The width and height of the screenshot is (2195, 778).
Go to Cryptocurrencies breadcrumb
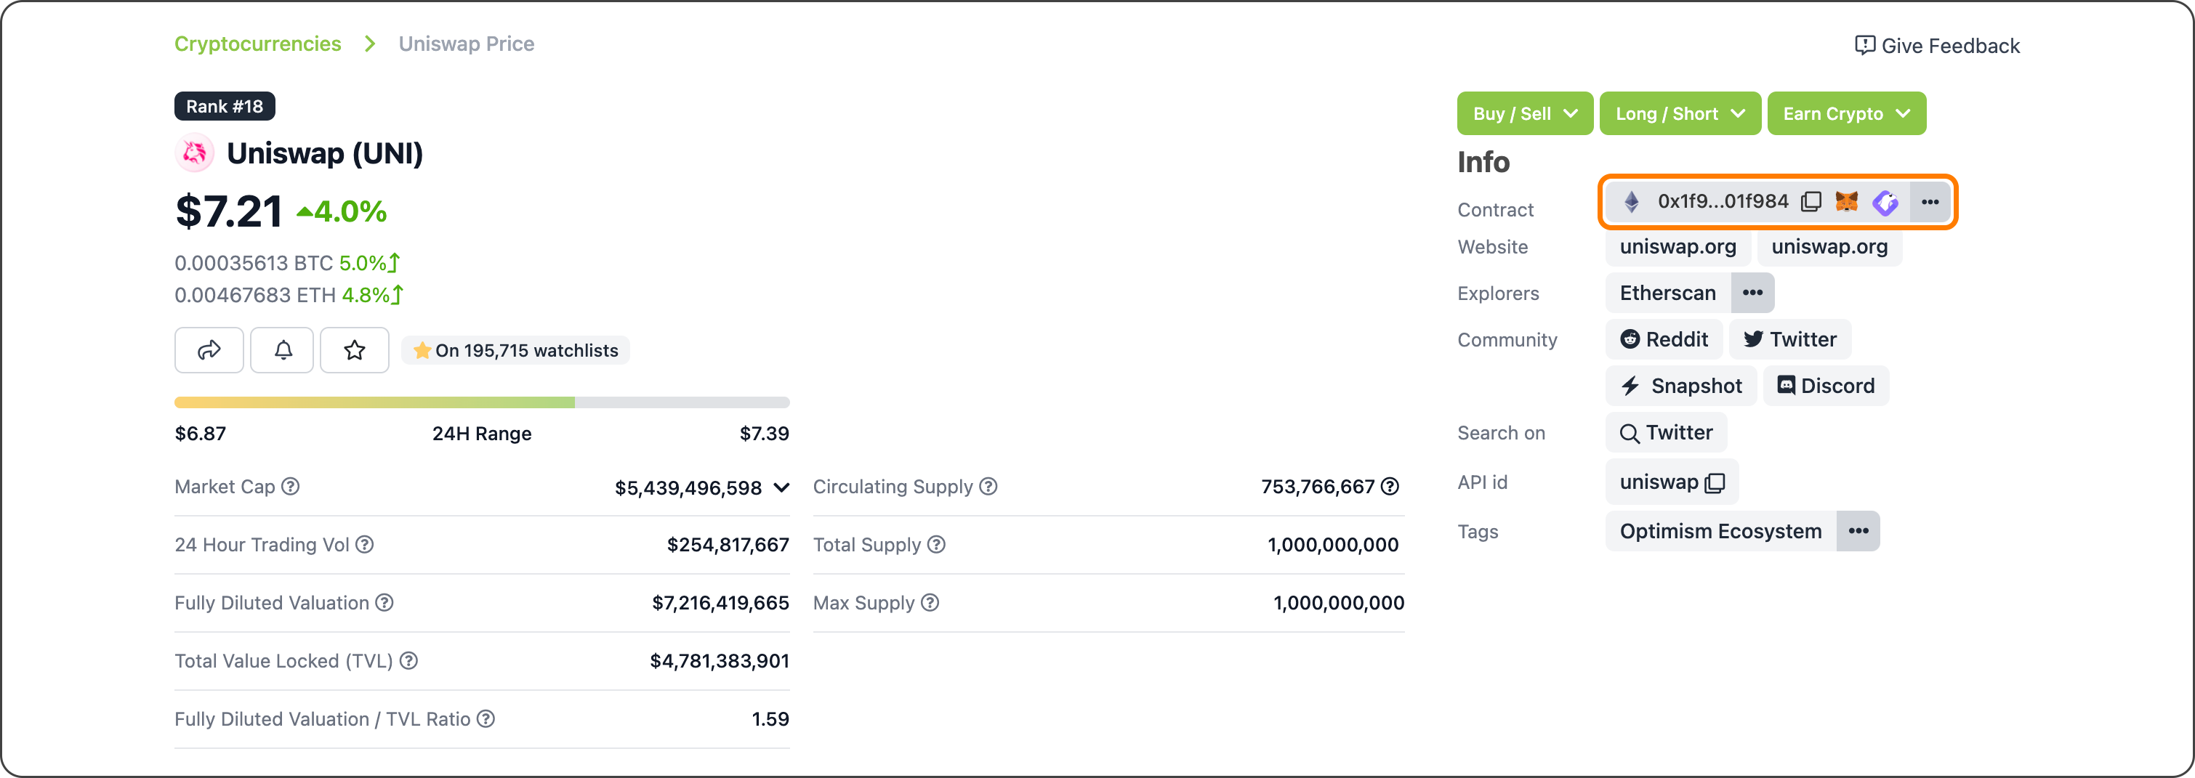(257, 44)
